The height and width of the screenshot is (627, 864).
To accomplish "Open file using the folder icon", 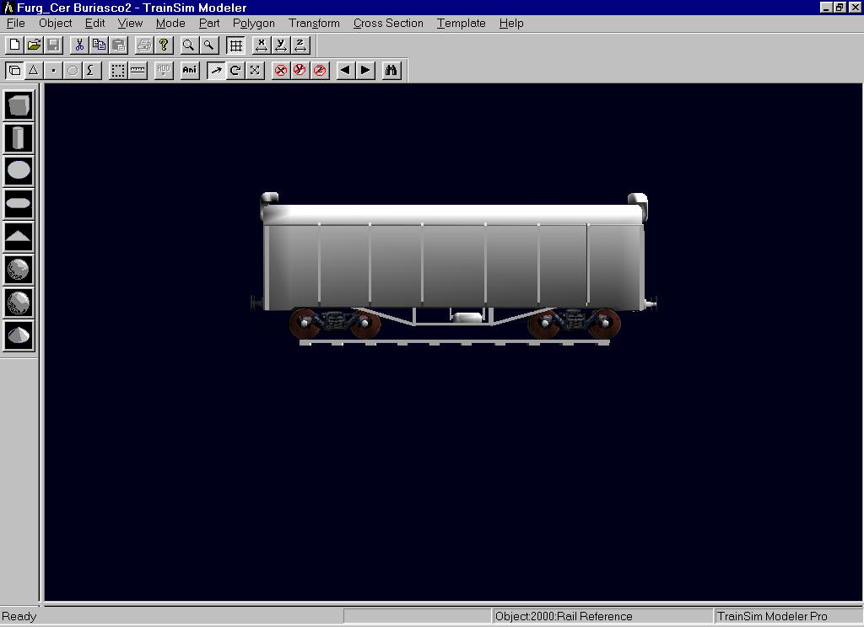I will pos(34,45).
